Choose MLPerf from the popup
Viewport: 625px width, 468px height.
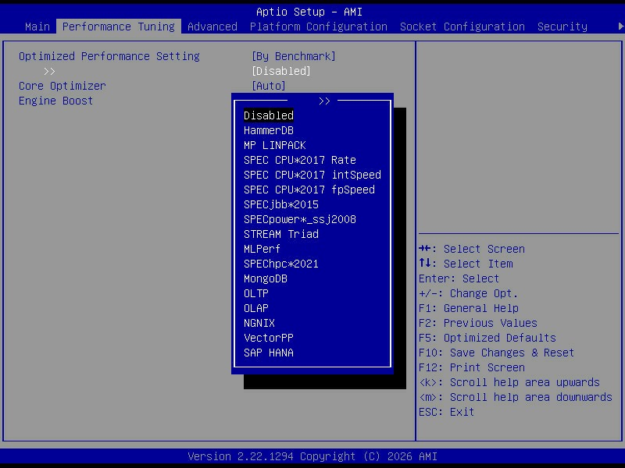(x=262, y=249)
